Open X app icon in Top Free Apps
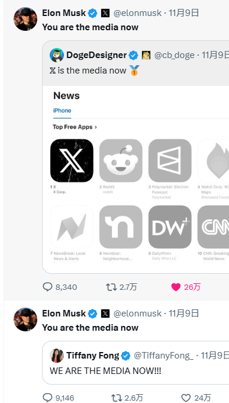This screenshot has width=229, height=403. pyautogui.click(x=72, y=161)
